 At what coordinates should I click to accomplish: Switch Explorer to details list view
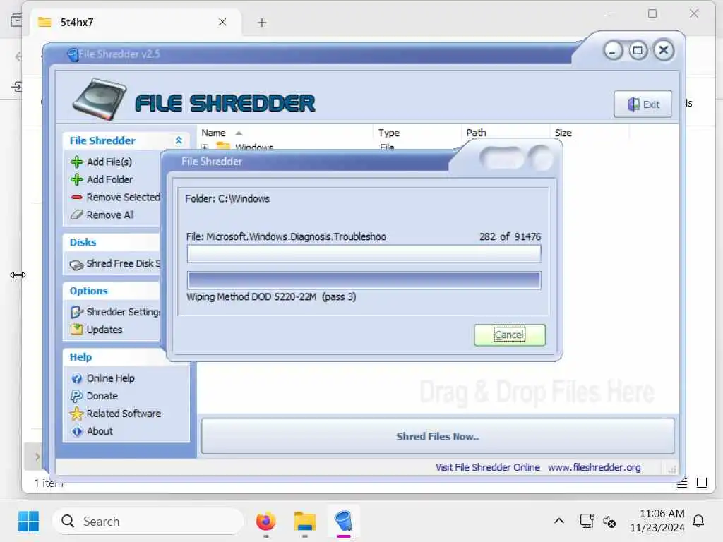point(682,483)
